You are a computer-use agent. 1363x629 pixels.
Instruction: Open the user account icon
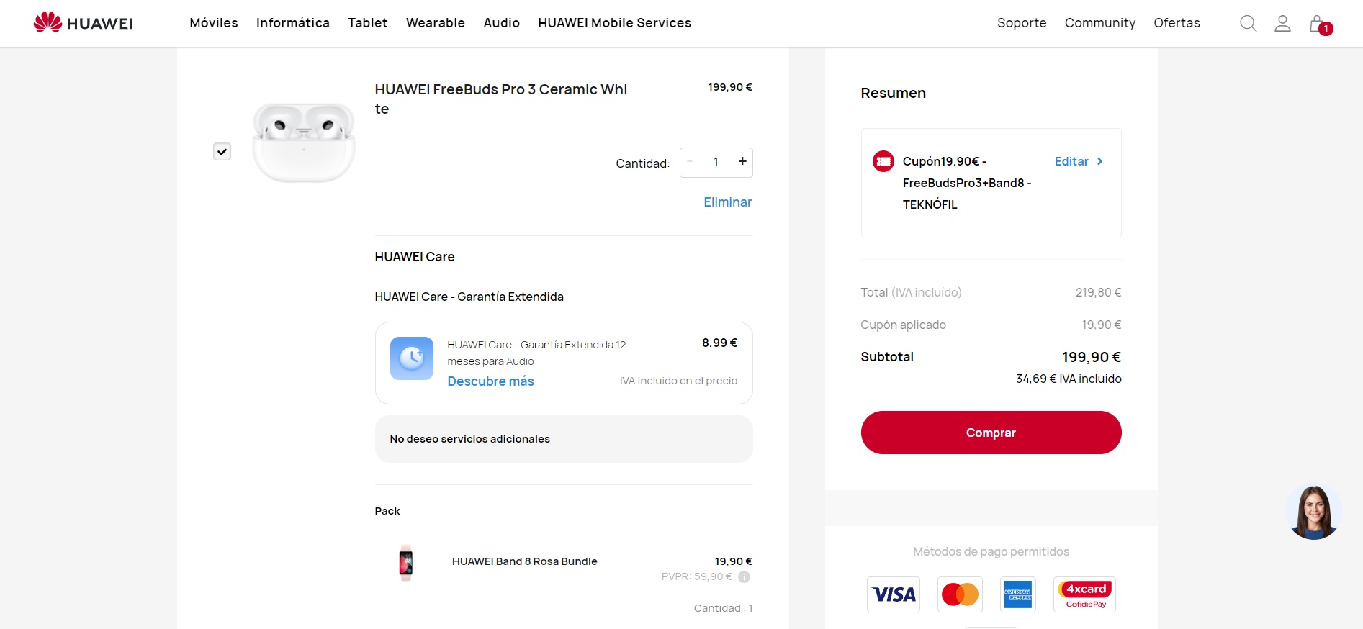pyautogui.click(x=1282, y=23)
